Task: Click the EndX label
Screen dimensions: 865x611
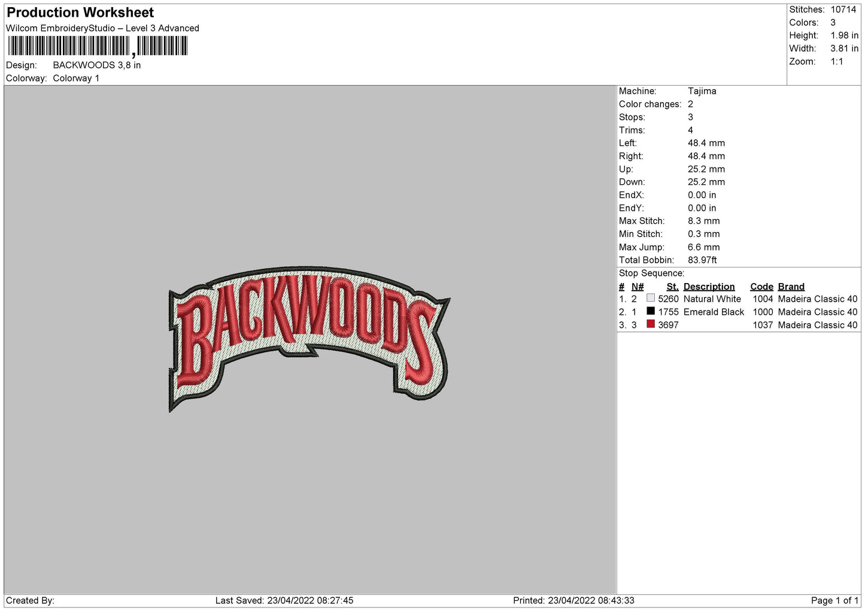Action: (x=632, y=195)
